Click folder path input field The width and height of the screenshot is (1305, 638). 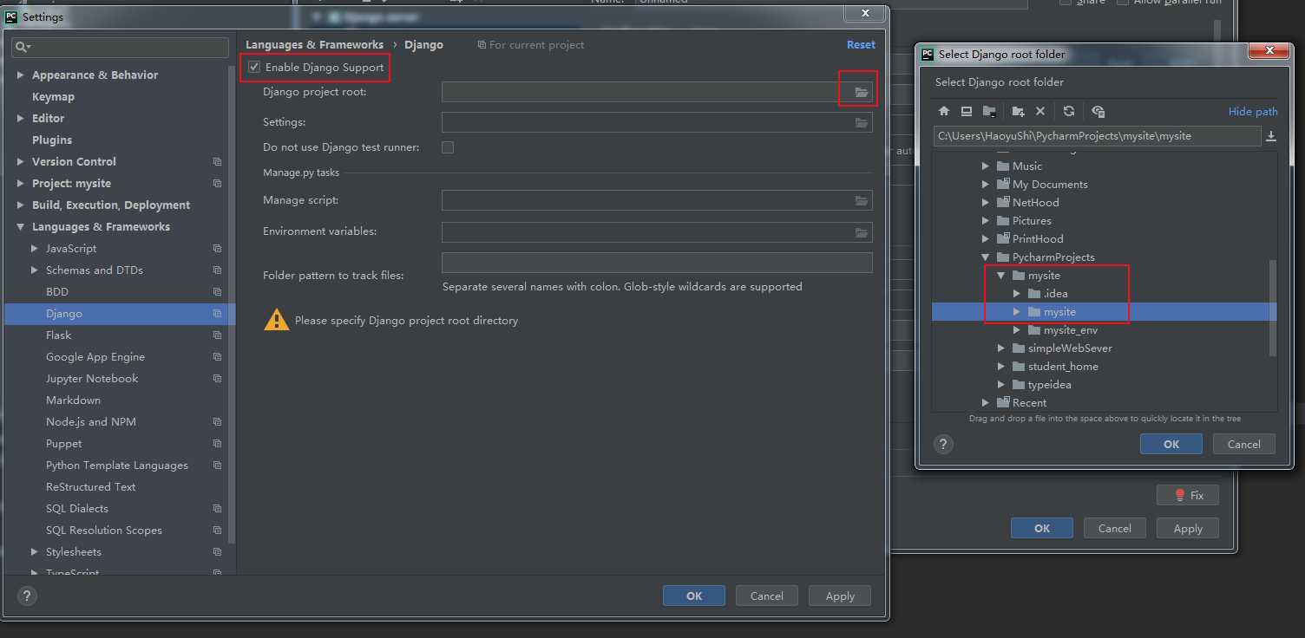(x=1097, y=136)
